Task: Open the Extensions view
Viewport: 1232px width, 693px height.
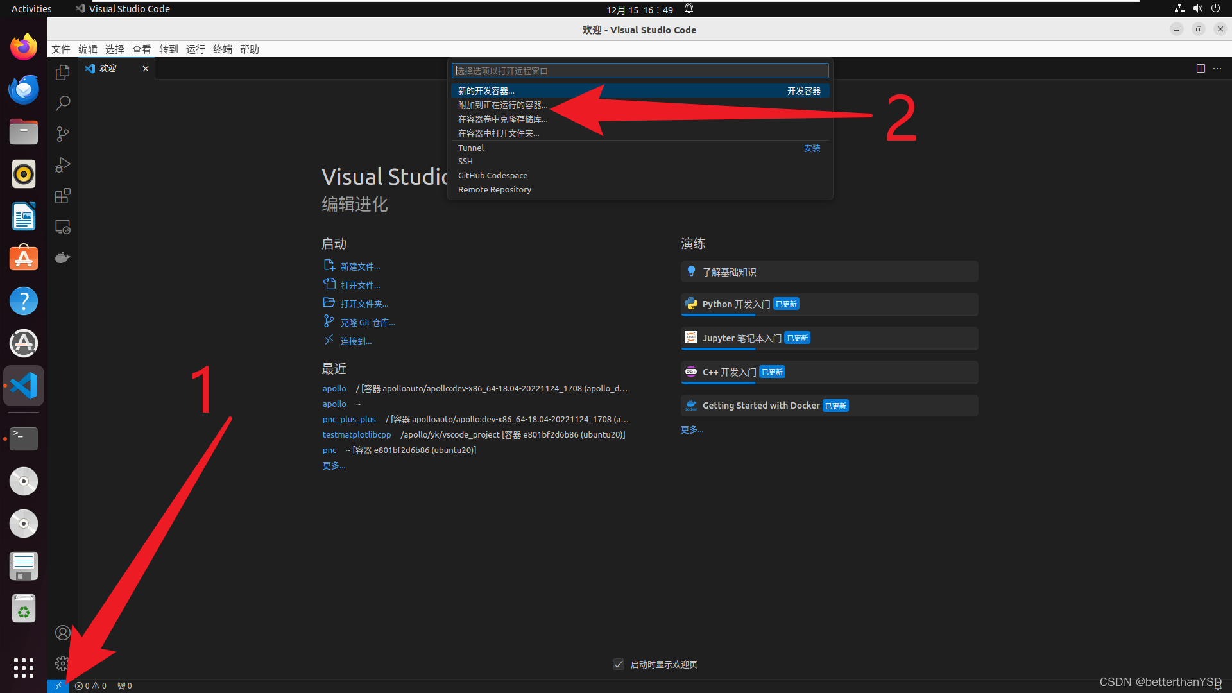Action: [x=62, y=196]
